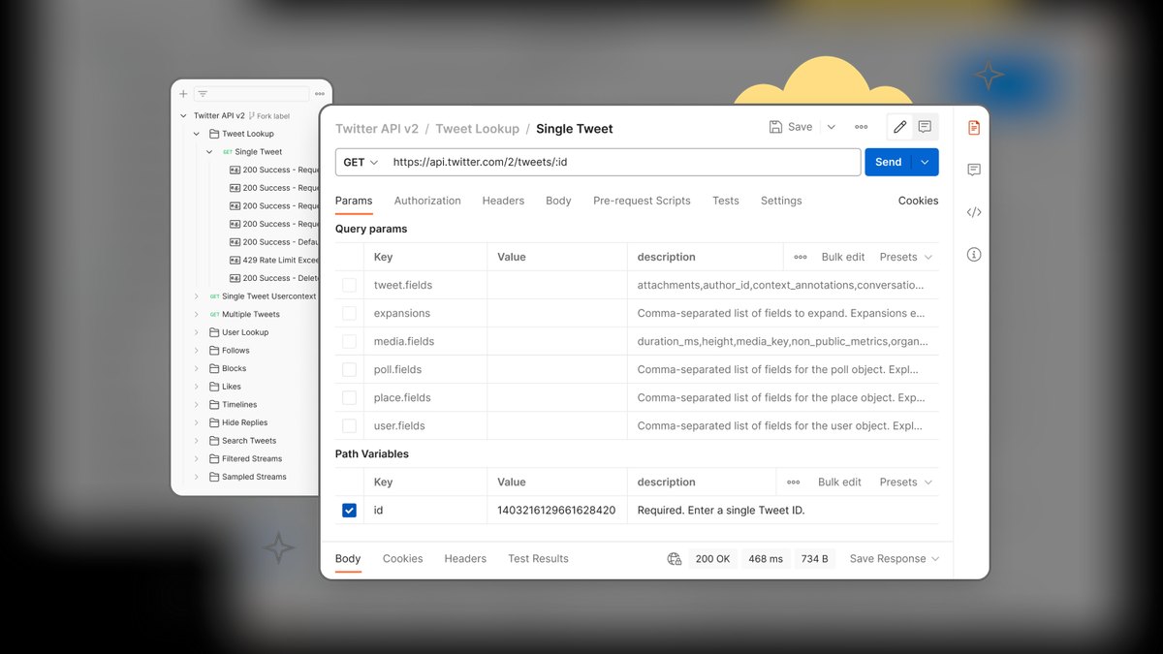Click Bulk edit in Path Variables
Screen dimensions: 1163x654
pos(839,482)
